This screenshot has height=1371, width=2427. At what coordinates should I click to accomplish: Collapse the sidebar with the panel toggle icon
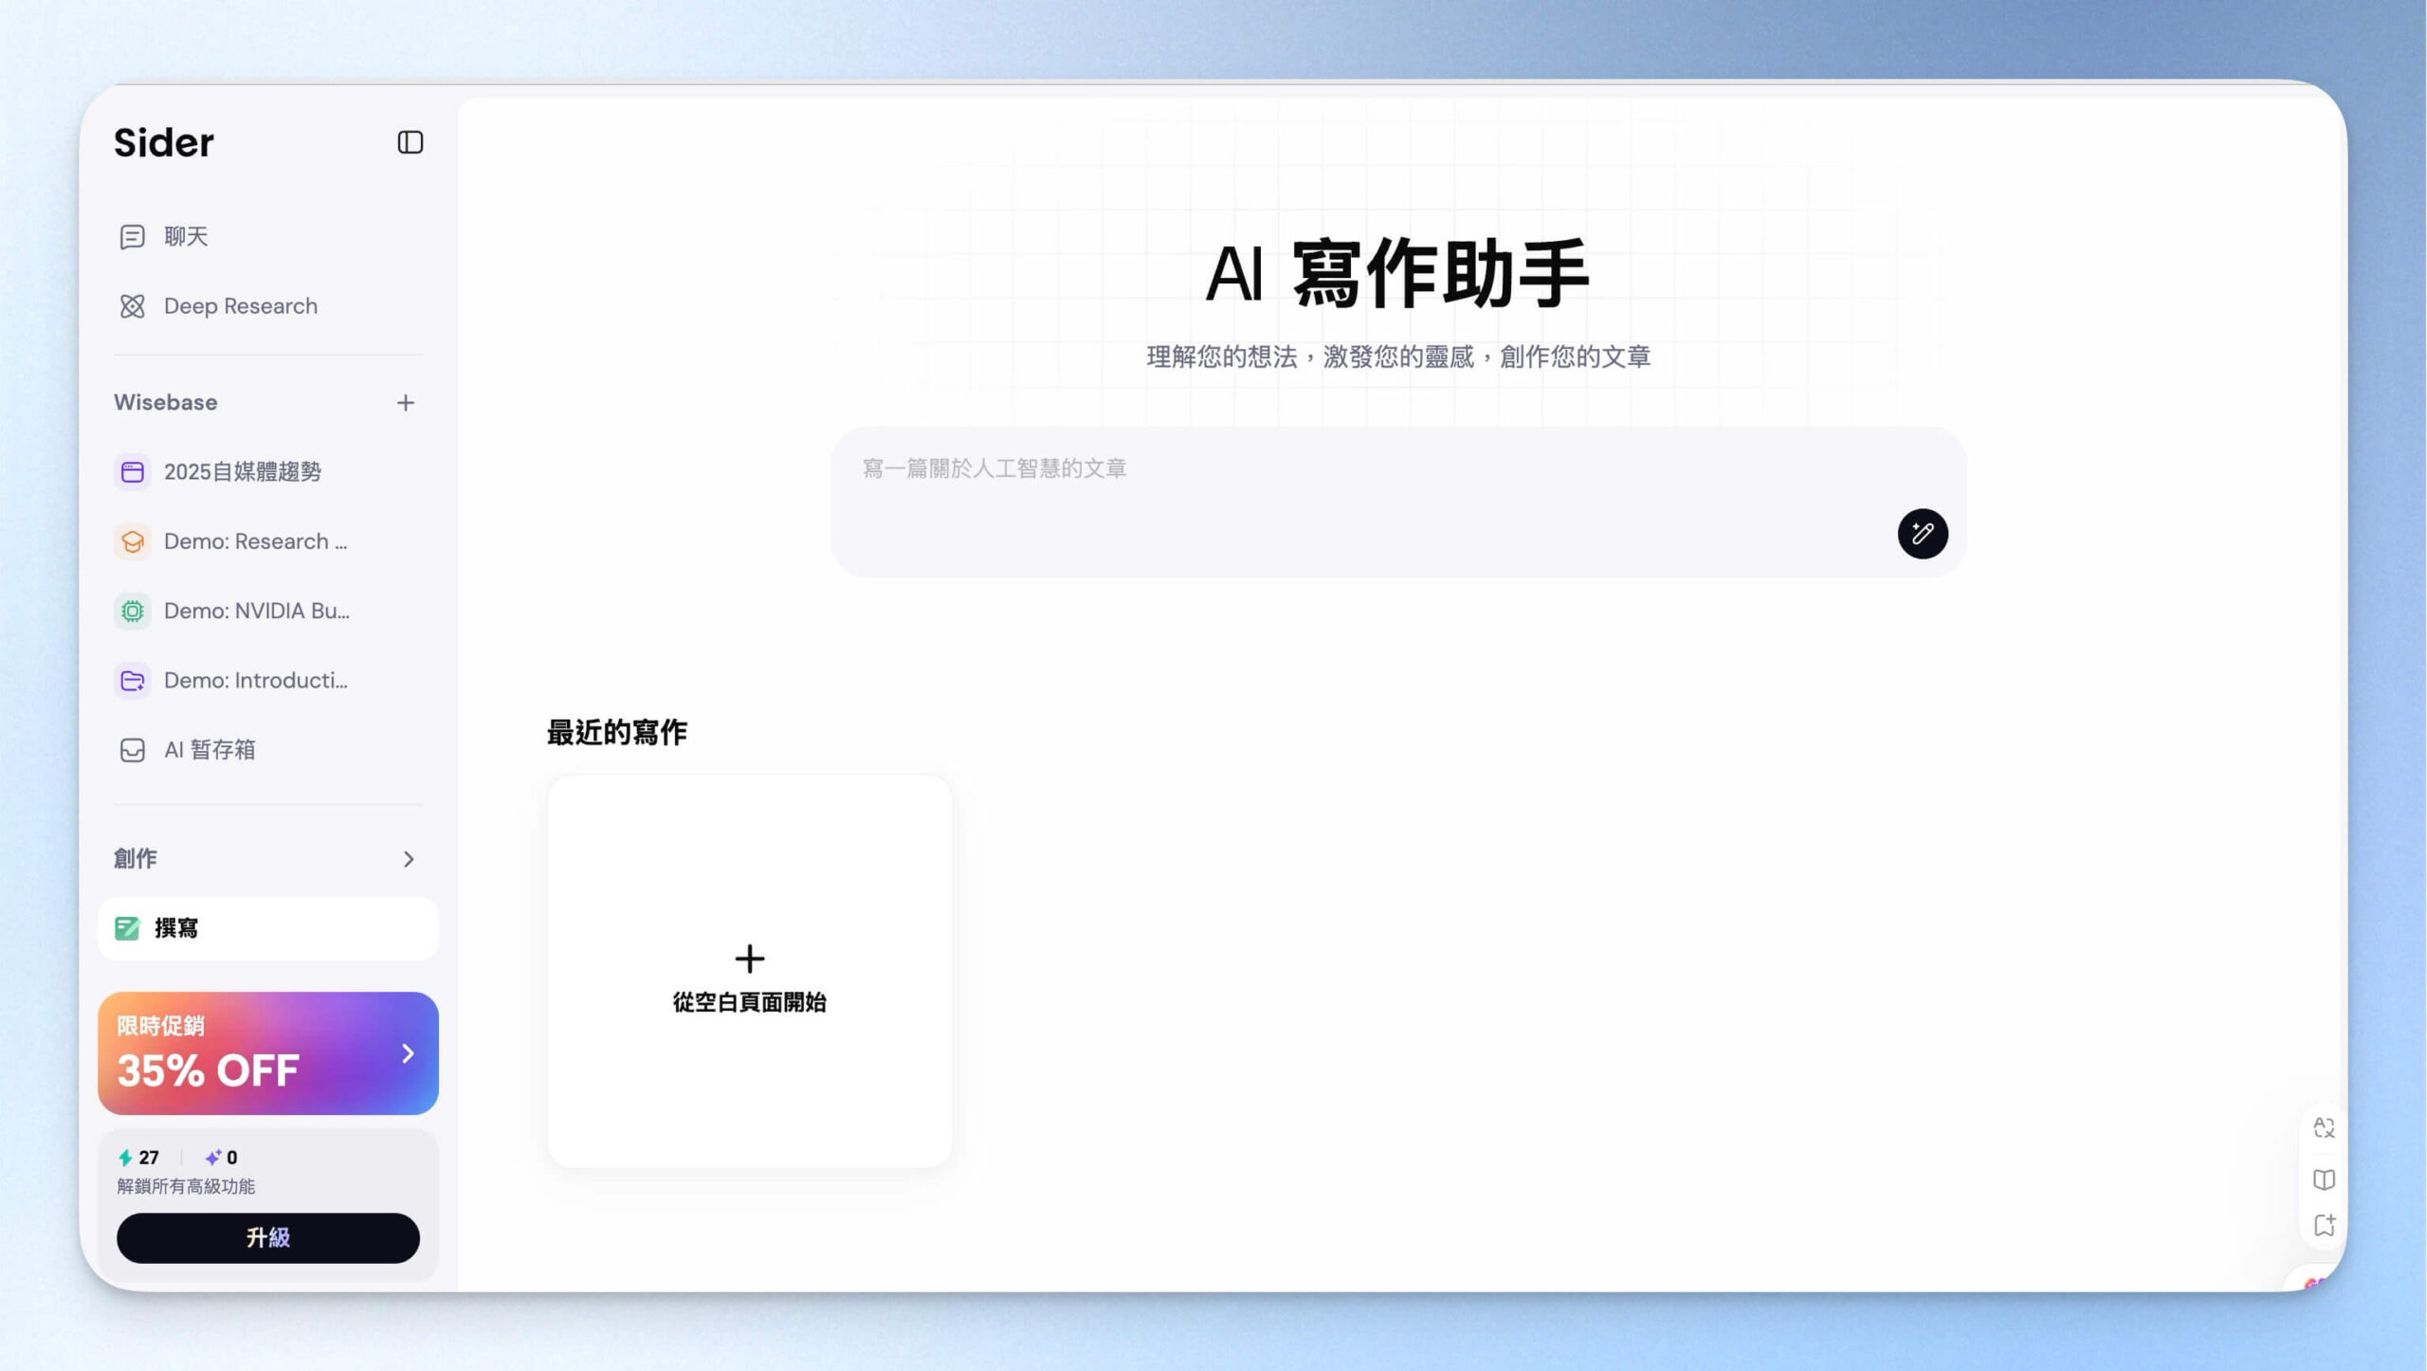click(x=410, y=142)
